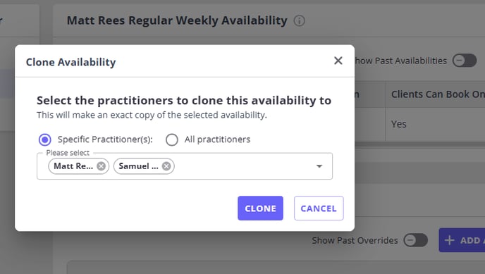
Task: Toggle Show Past Overrides switch
Action: tap(416, 240)
